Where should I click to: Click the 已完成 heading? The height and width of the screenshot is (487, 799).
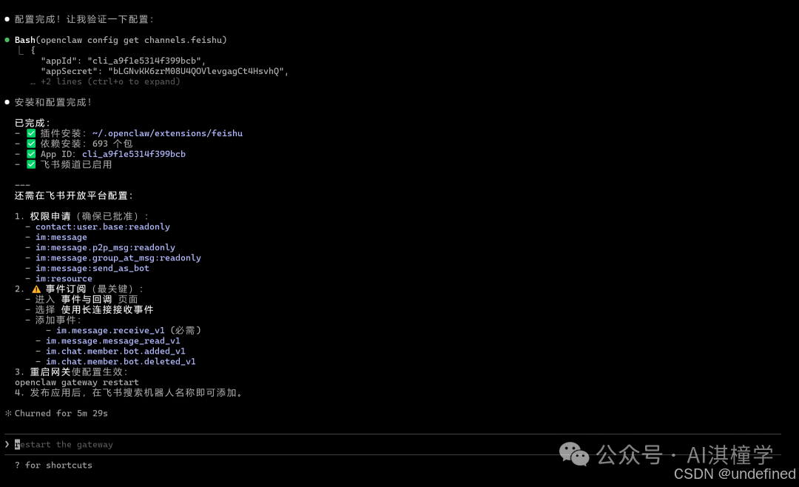tap(32, 123)
